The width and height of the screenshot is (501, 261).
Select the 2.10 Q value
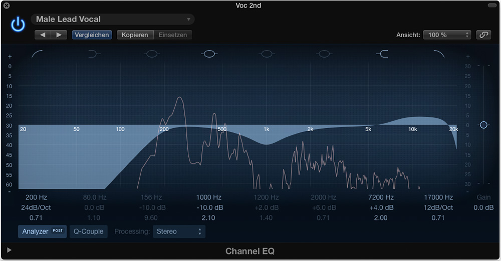(208, 218)
